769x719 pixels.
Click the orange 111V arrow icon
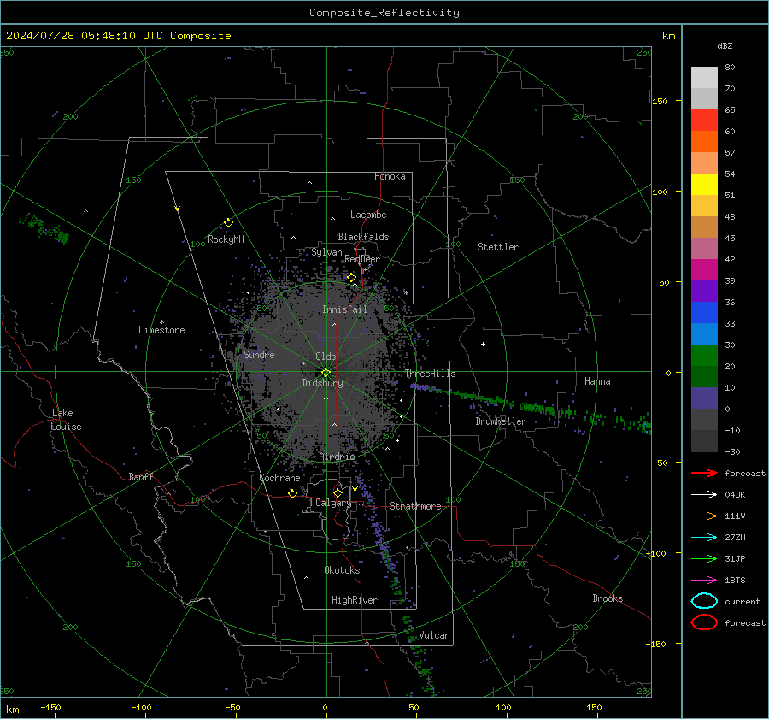click(x=704, y=516)
